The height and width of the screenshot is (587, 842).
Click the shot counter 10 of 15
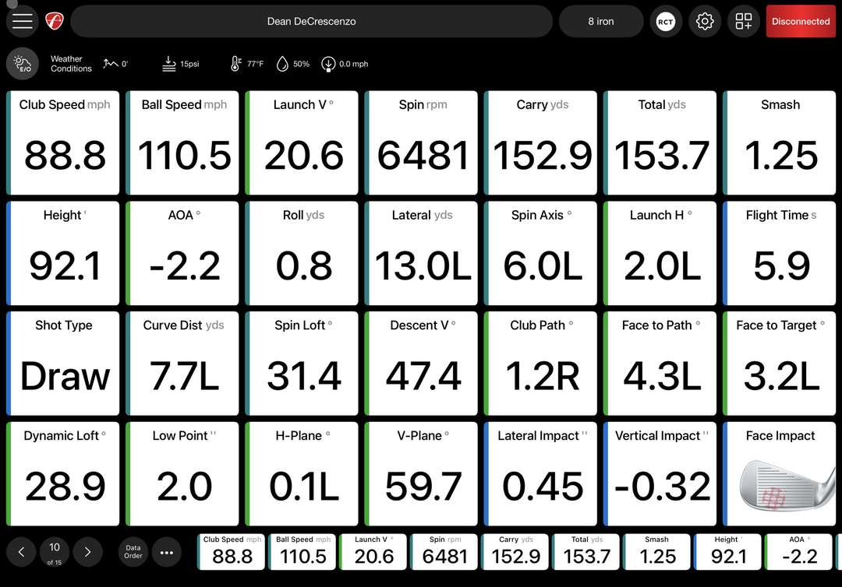[54, 552]
